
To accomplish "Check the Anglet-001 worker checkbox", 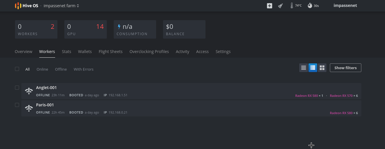I will [x=17, y=88].
